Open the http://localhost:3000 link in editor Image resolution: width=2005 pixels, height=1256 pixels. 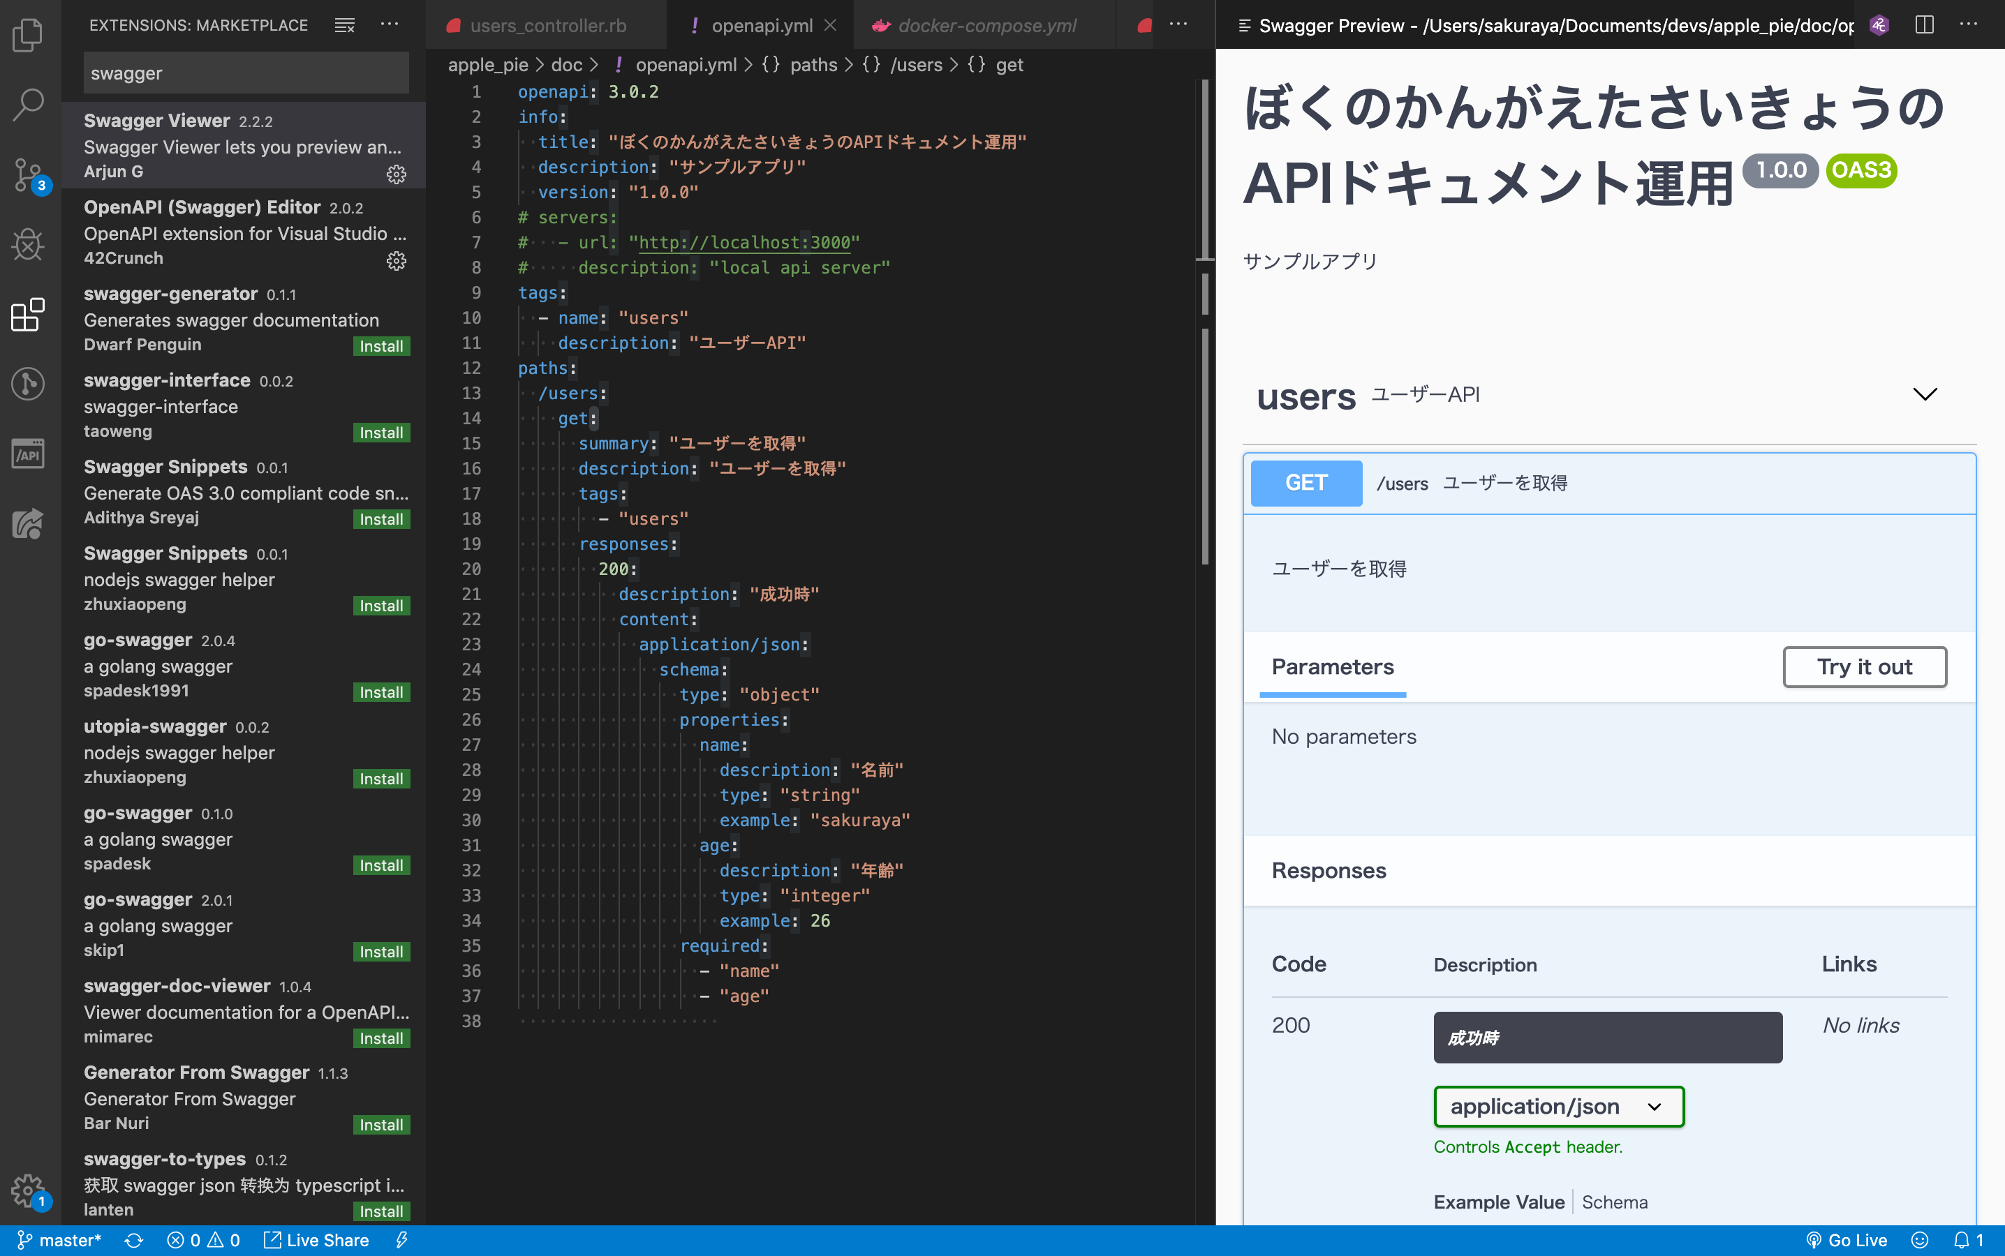click(x=744, y=243)
